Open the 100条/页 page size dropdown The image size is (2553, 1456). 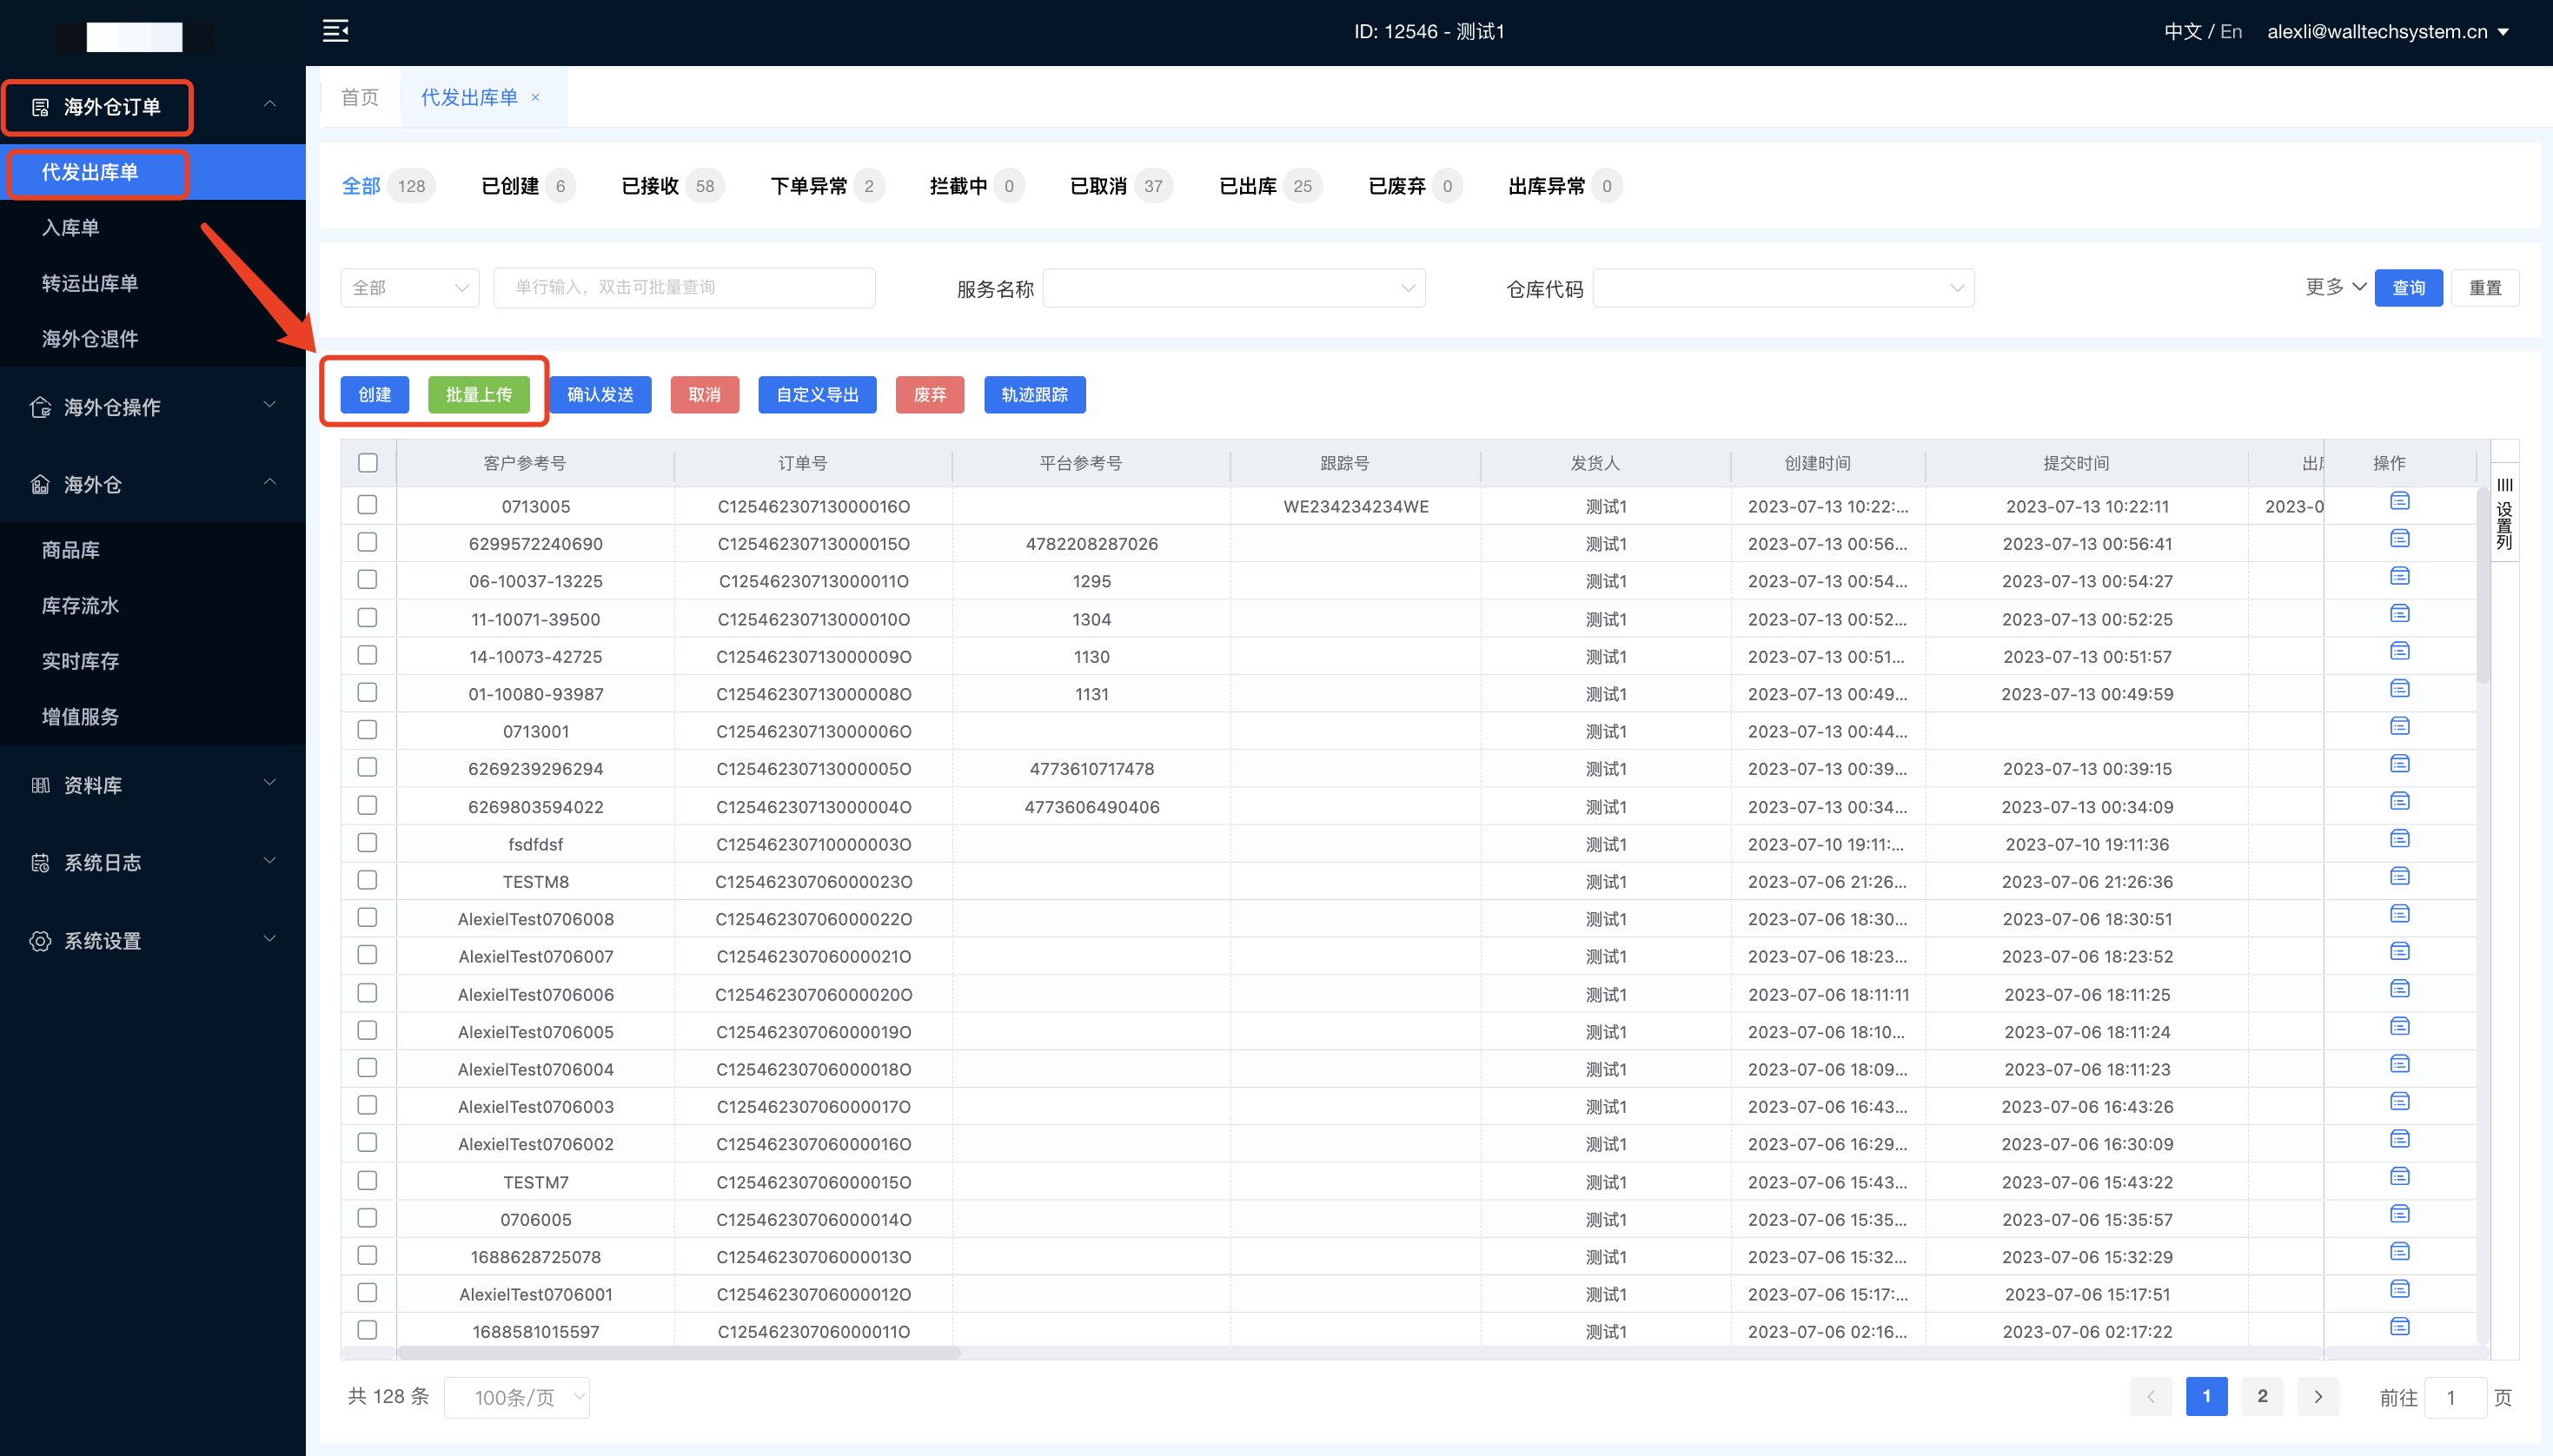coord(517,1397)
